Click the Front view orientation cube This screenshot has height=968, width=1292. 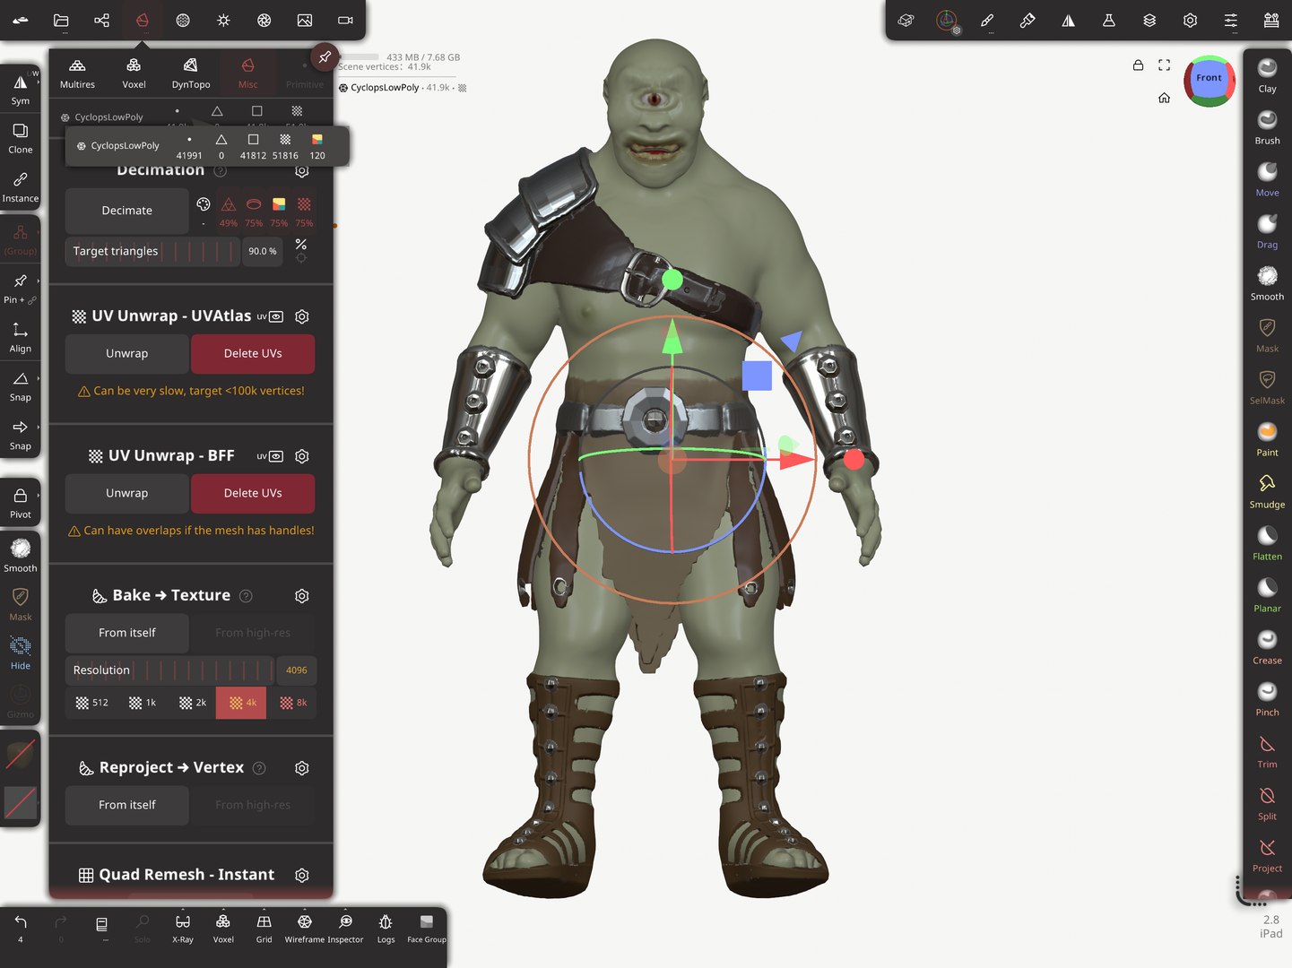[x=1209, y=79]
